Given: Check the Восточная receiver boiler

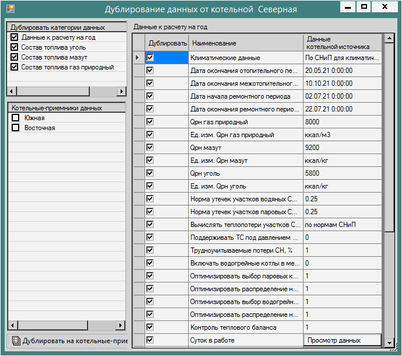Looking at the screenshot, I should click(16, 128).
